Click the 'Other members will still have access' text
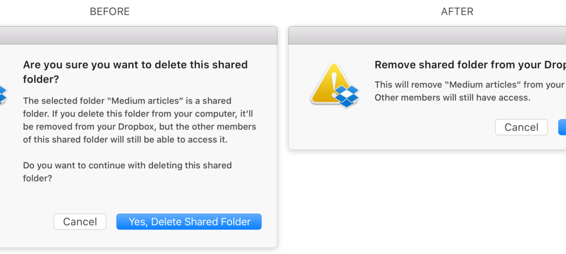The height and width of the screenshot is (254, 566). coord(452,97)
